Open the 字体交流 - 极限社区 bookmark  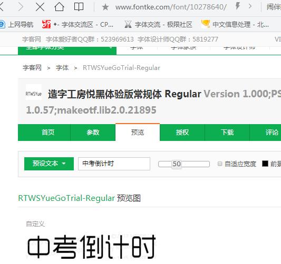[158, 25]
